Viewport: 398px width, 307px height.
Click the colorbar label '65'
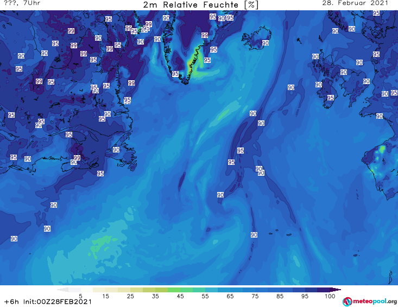[x=230, y=296]
